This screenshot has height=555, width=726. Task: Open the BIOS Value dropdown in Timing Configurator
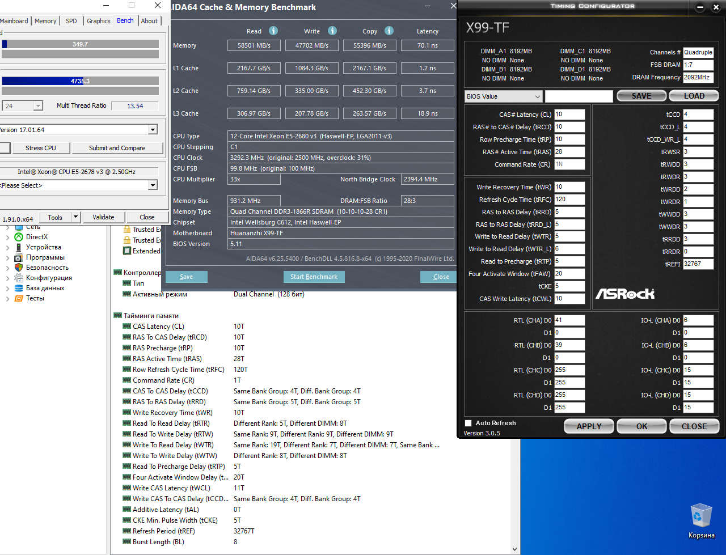(x=504, y=96)
